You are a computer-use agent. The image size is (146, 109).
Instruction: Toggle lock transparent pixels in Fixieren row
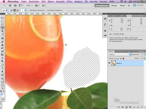(x=116, y=58)
